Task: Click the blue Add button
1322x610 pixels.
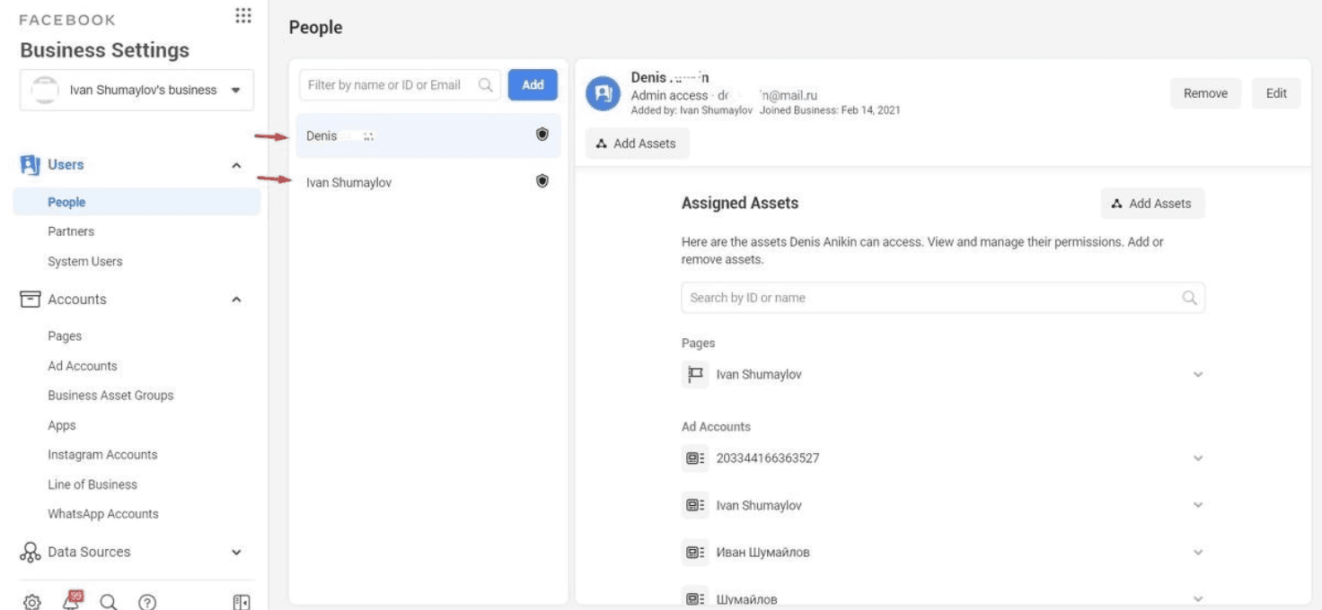Action: 533,85
